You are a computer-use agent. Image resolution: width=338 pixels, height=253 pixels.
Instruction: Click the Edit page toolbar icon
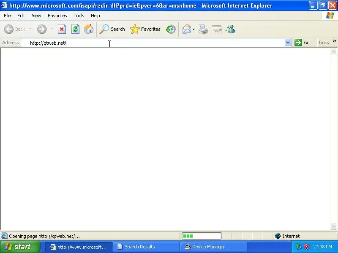217,29
